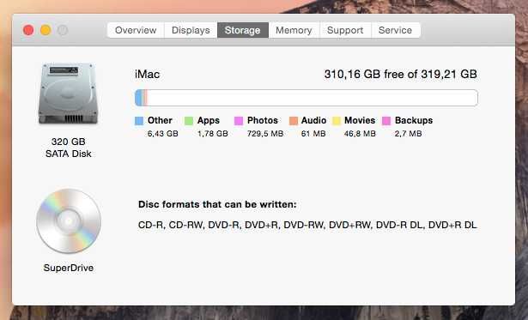Click the orange Audio color swatch
Image resolution: width=528 pixels, height=320 pixels.
coord(294,121)
